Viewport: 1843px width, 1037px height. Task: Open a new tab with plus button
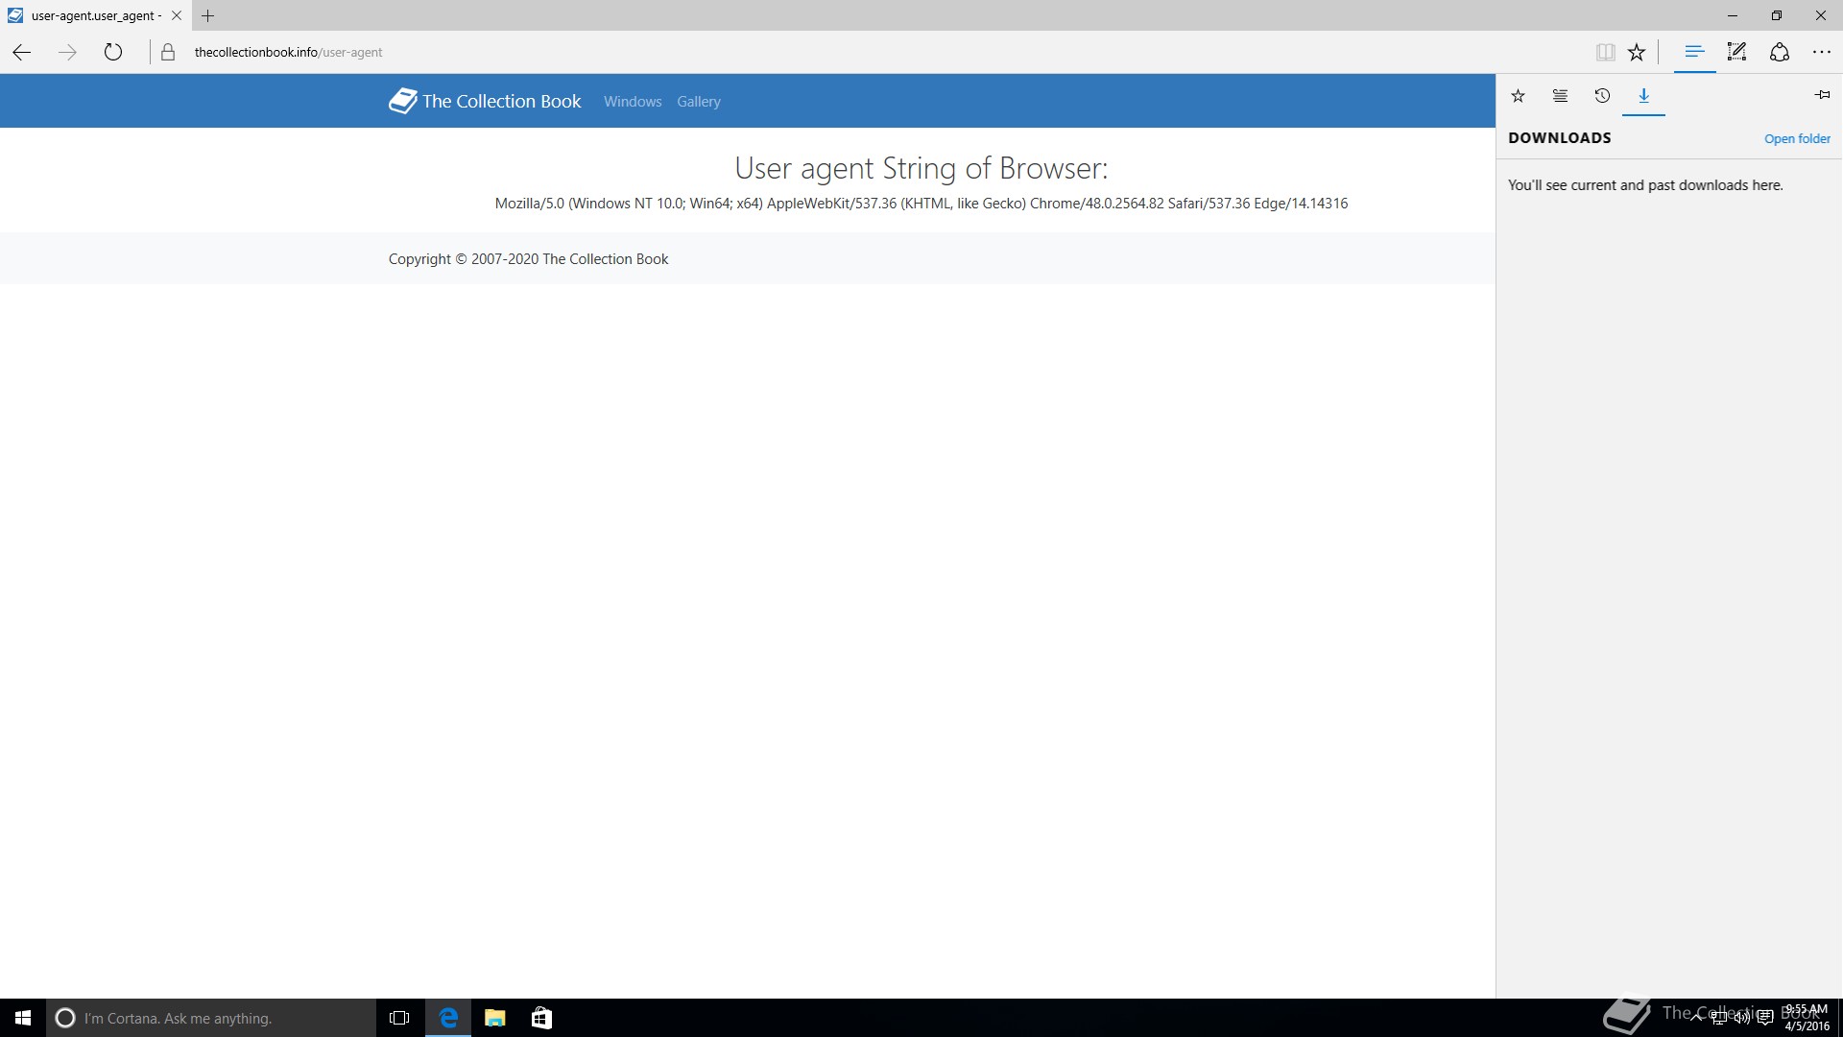click(x=208, y=15)
